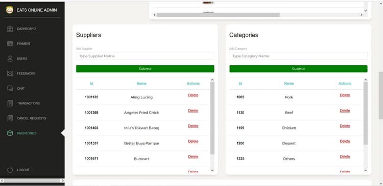383x186 pixels.
Task: Click the Payment card icon
Action: (10, 44)
